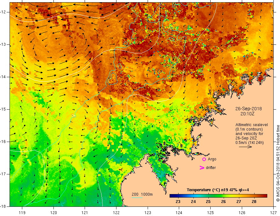
Task: Select the 'drifter' legend label
Action: coord(211,168)
